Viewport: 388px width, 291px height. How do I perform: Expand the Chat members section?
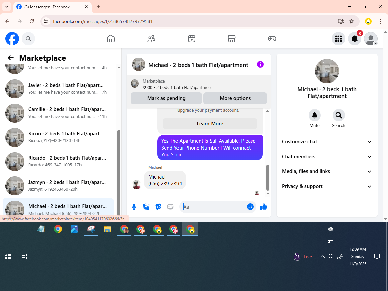(x=327, y=157)
